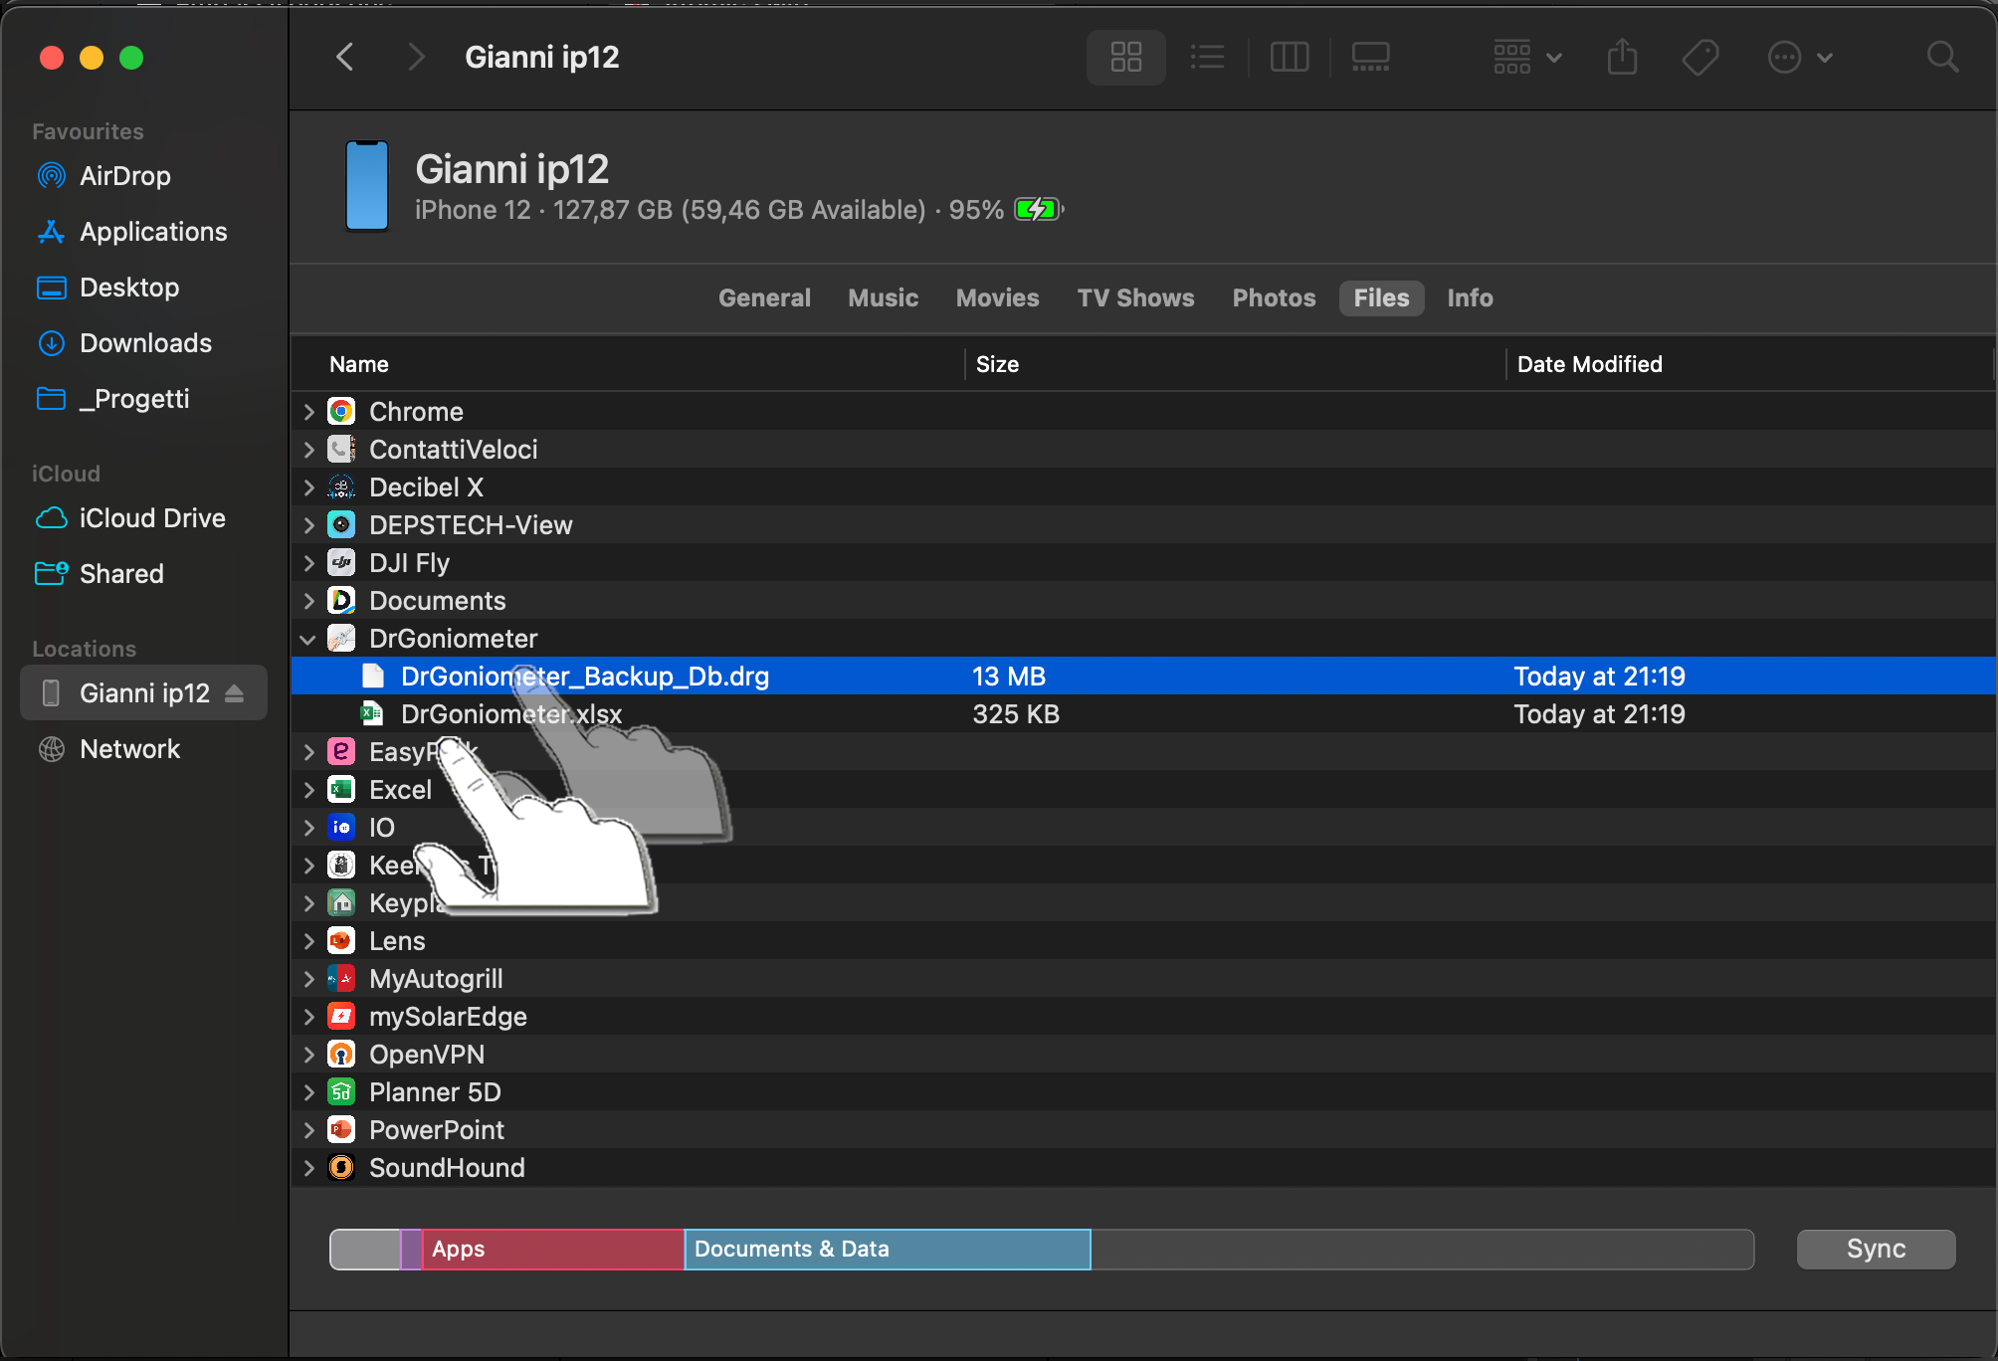
Task: Click the Tags toolbar icon
Action: click(1700, 57)
